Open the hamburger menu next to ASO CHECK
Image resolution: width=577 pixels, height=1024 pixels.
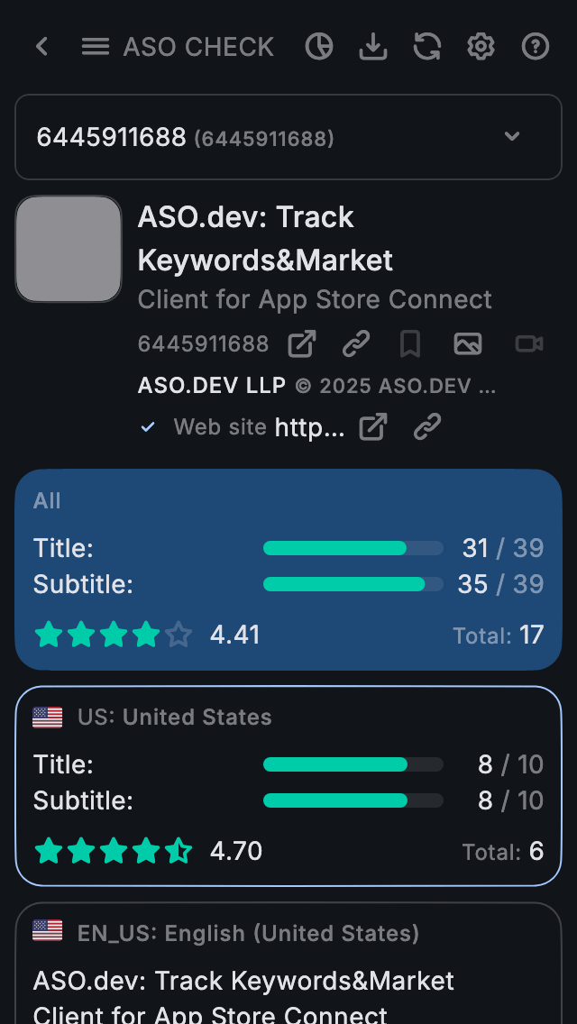[96, 47]
